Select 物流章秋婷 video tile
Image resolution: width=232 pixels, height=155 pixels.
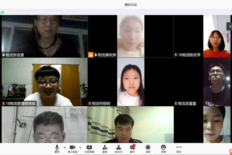[x=130, y=36]
